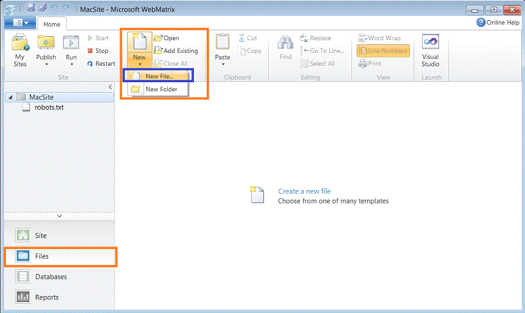Toggle Word Wrap

click(x=379, y=38)
